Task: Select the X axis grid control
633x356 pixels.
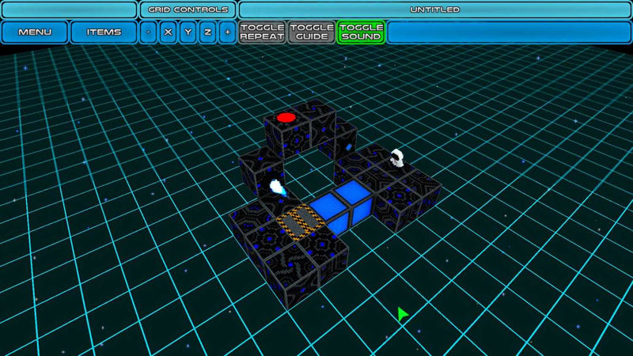Action: 168,32
